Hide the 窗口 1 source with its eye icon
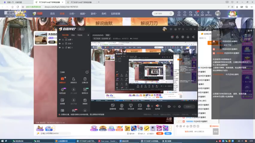255x143 pixels. 60,48
